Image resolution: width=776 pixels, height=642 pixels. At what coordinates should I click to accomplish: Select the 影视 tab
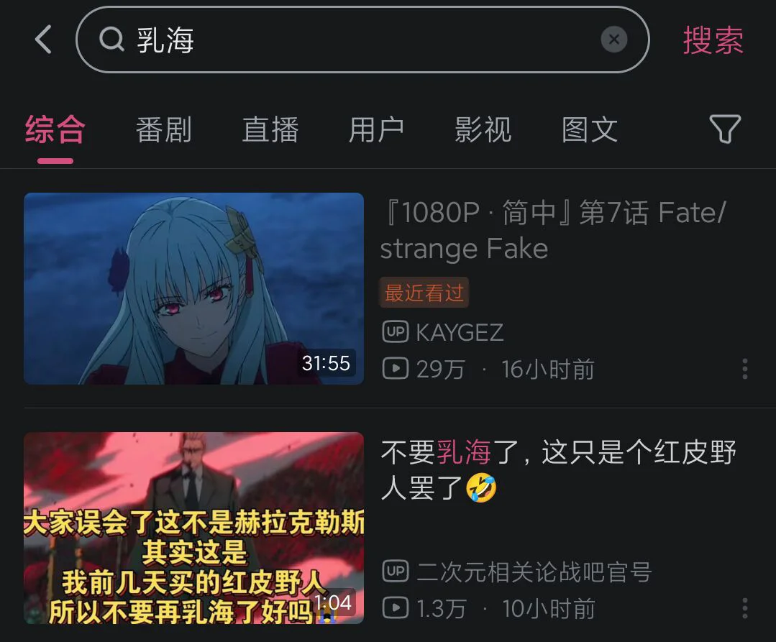point(483,129)
